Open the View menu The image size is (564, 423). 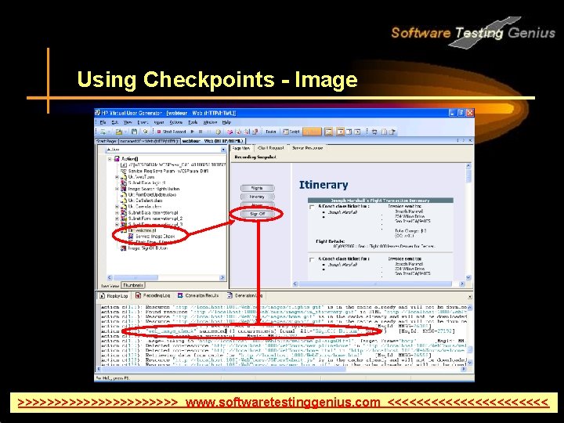128,123
